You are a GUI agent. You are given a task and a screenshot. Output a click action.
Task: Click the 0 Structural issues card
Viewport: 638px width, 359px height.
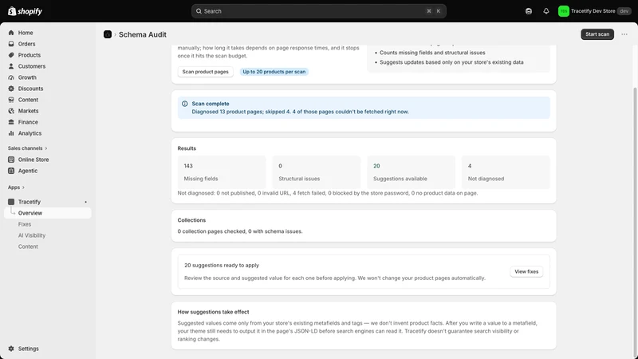316,172
